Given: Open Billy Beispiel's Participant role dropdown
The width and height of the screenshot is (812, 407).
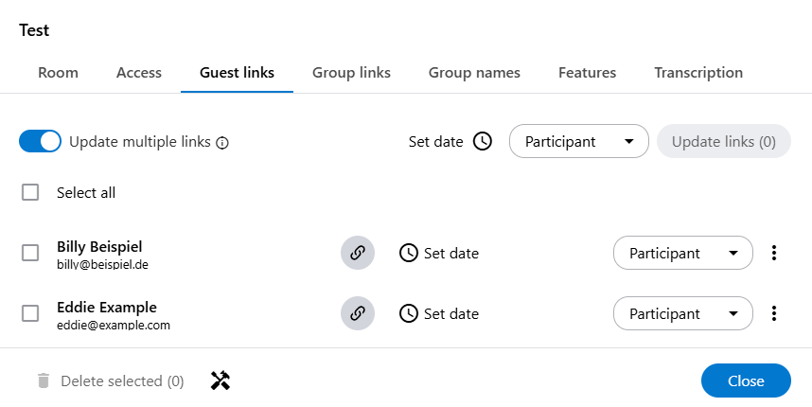Looking at the screenshot, I should tap(682, 253).
